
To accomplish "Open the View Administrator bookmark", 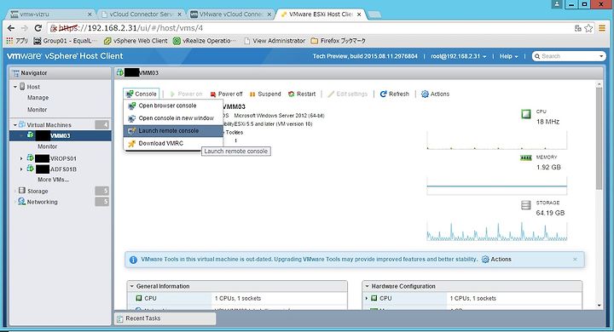I will point(274,41).
